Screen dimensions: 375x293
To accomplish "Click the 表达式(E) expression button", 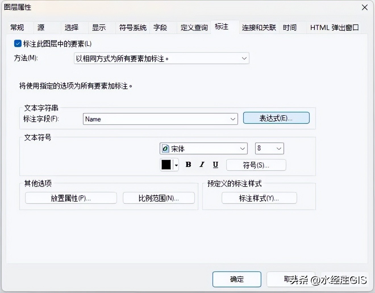I will (x=276, y=118).
